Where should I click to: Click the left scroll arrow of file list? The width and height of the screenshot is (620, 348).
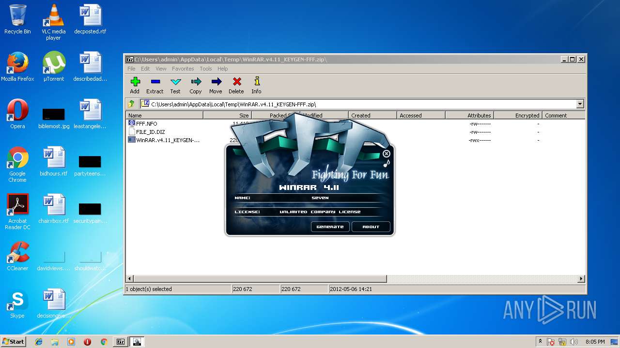coord(129,279)
